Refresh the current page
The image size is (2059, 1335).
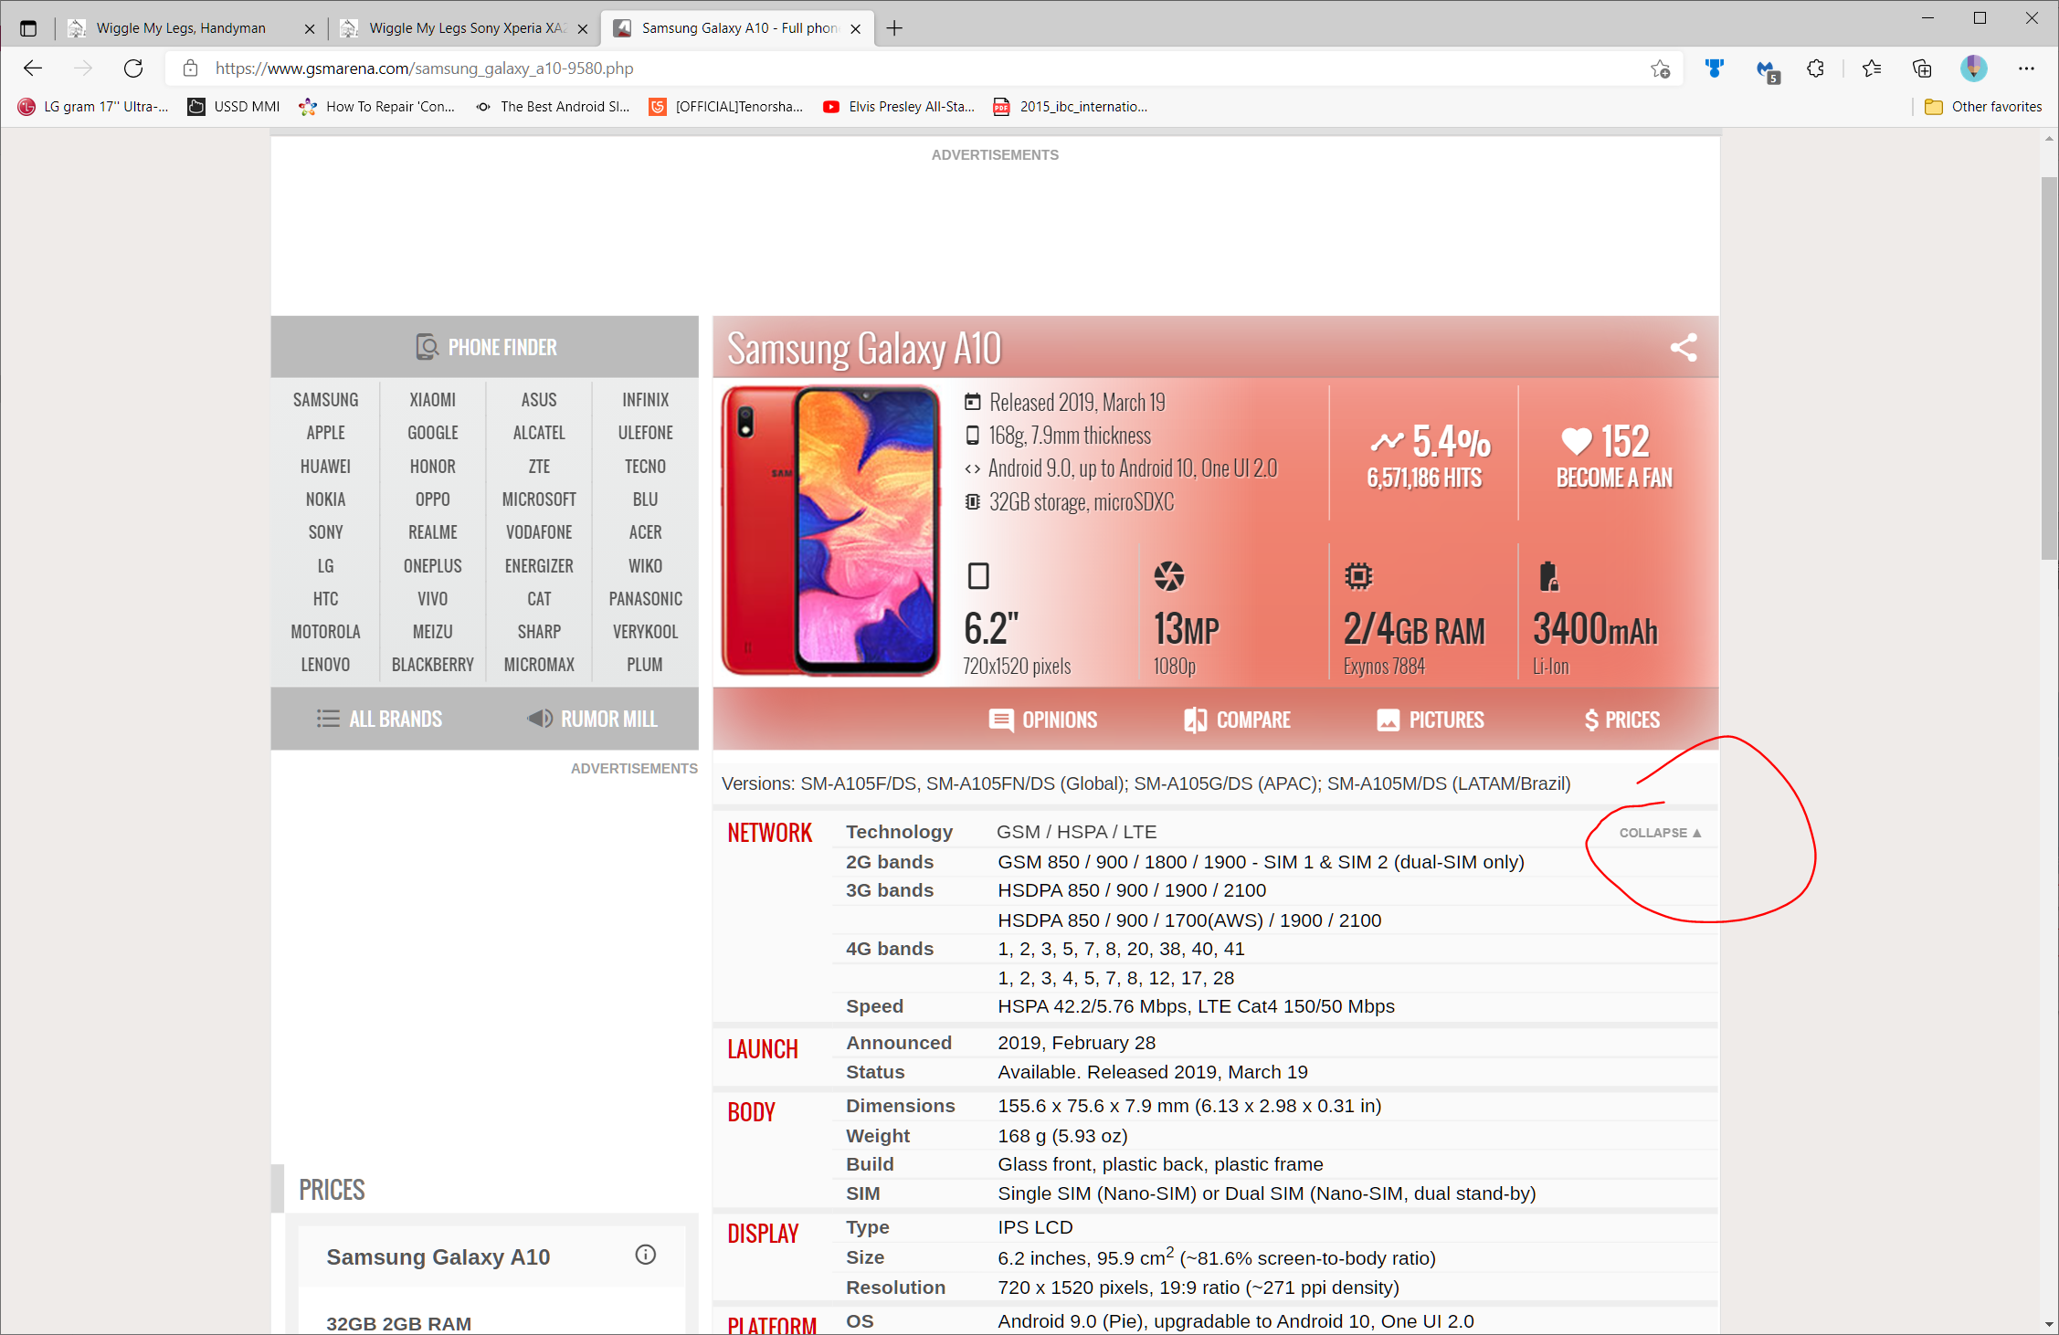tap(133, 68)
